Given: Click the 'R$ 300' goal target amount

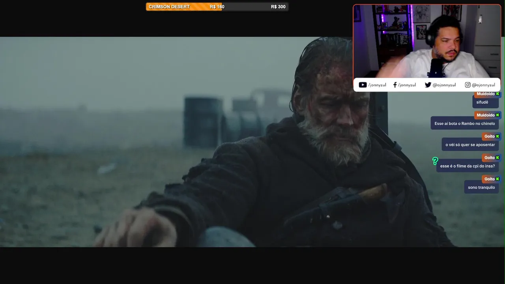Looking at the screenshot, I should pos(278,7).
